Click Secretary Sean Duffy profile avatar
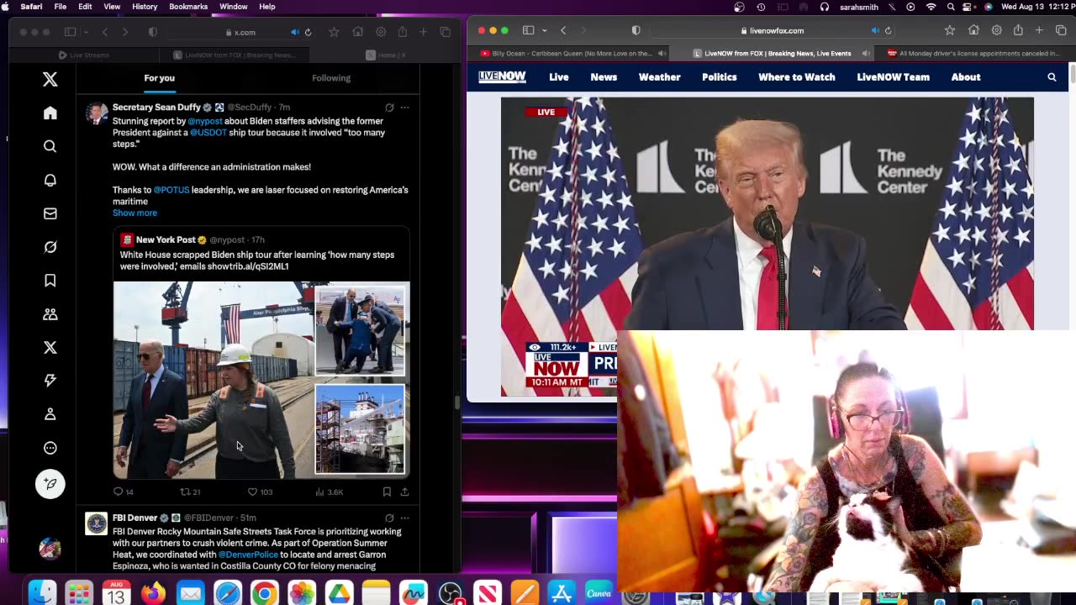The height and width of the screenshot is (605, 1076). coord(97,113)
